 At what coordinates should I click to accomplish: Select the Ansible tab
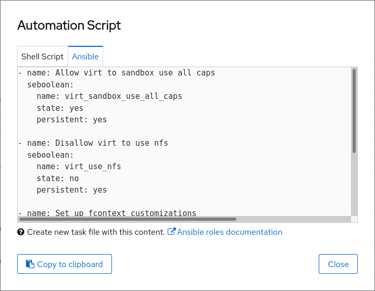(x=85, y=57)
